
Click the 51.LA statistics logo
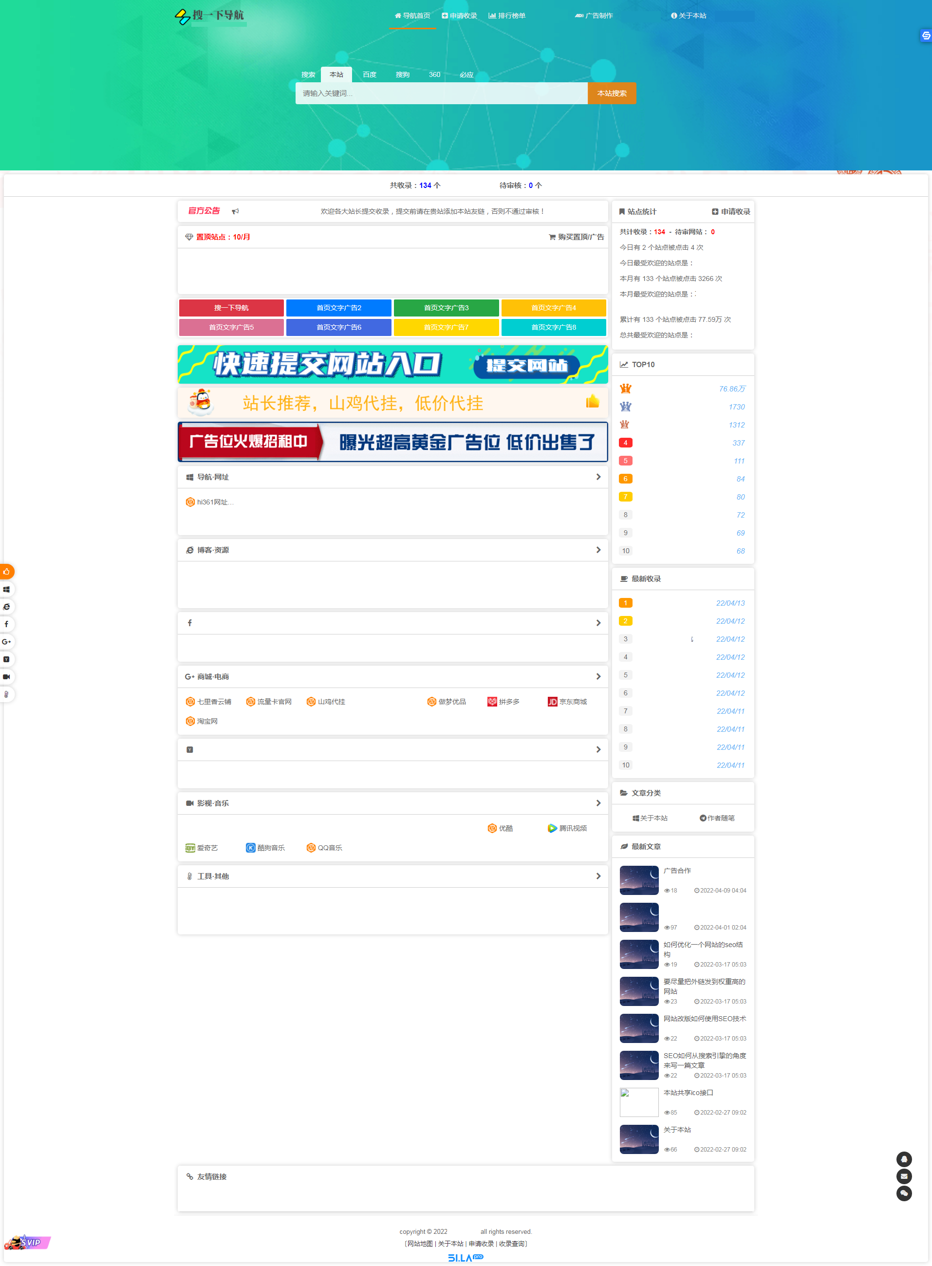coord(465,1258)
